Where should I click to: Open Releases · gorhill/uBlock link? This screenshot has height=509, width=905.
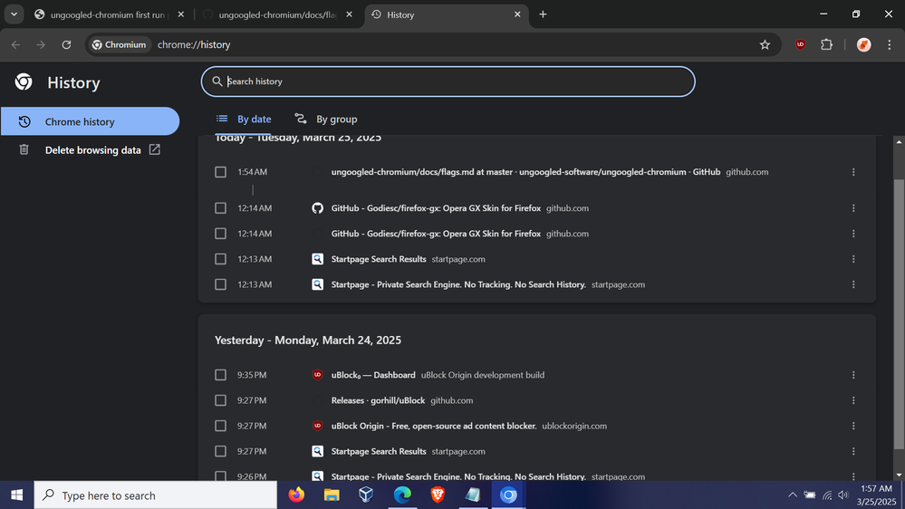pos(378,400)
